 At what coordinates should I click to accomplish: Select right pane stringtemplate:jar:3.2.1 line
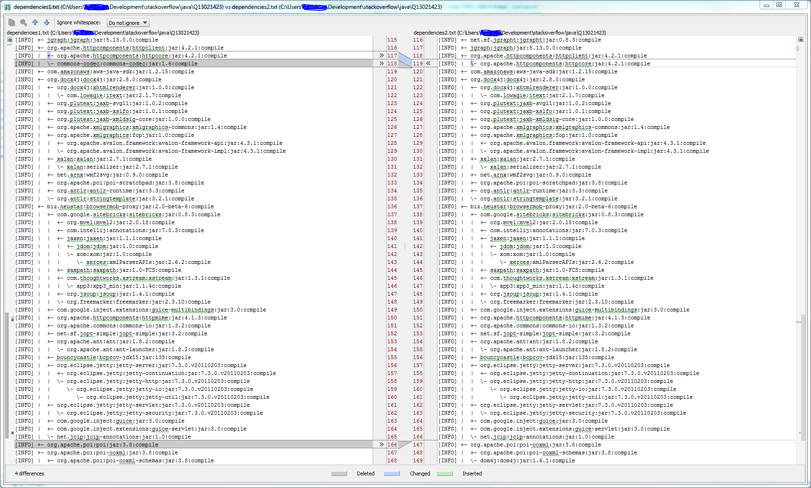(617, 198)
